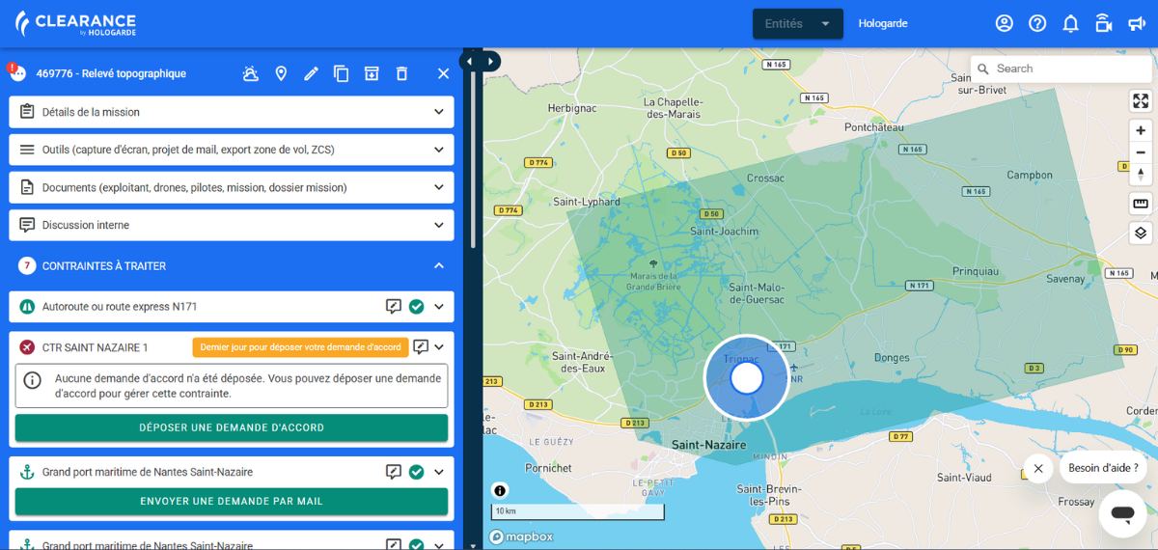This screenshot has width=1158, height=550.
Task: Open the Documents section of the mission
Action: click(x=232, y=187)
